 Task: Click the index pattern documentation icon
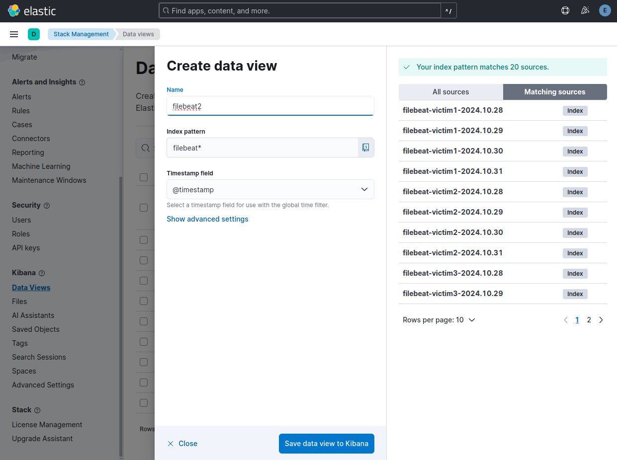366,148
